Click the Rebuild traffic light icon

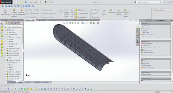coord(46,2)
